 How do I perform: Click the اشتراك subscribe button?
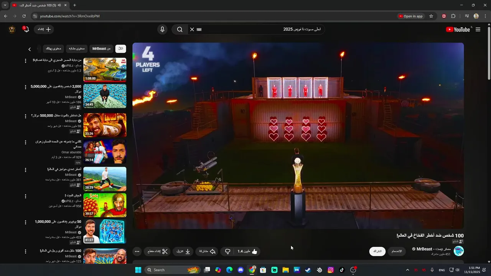click(378, 251)
